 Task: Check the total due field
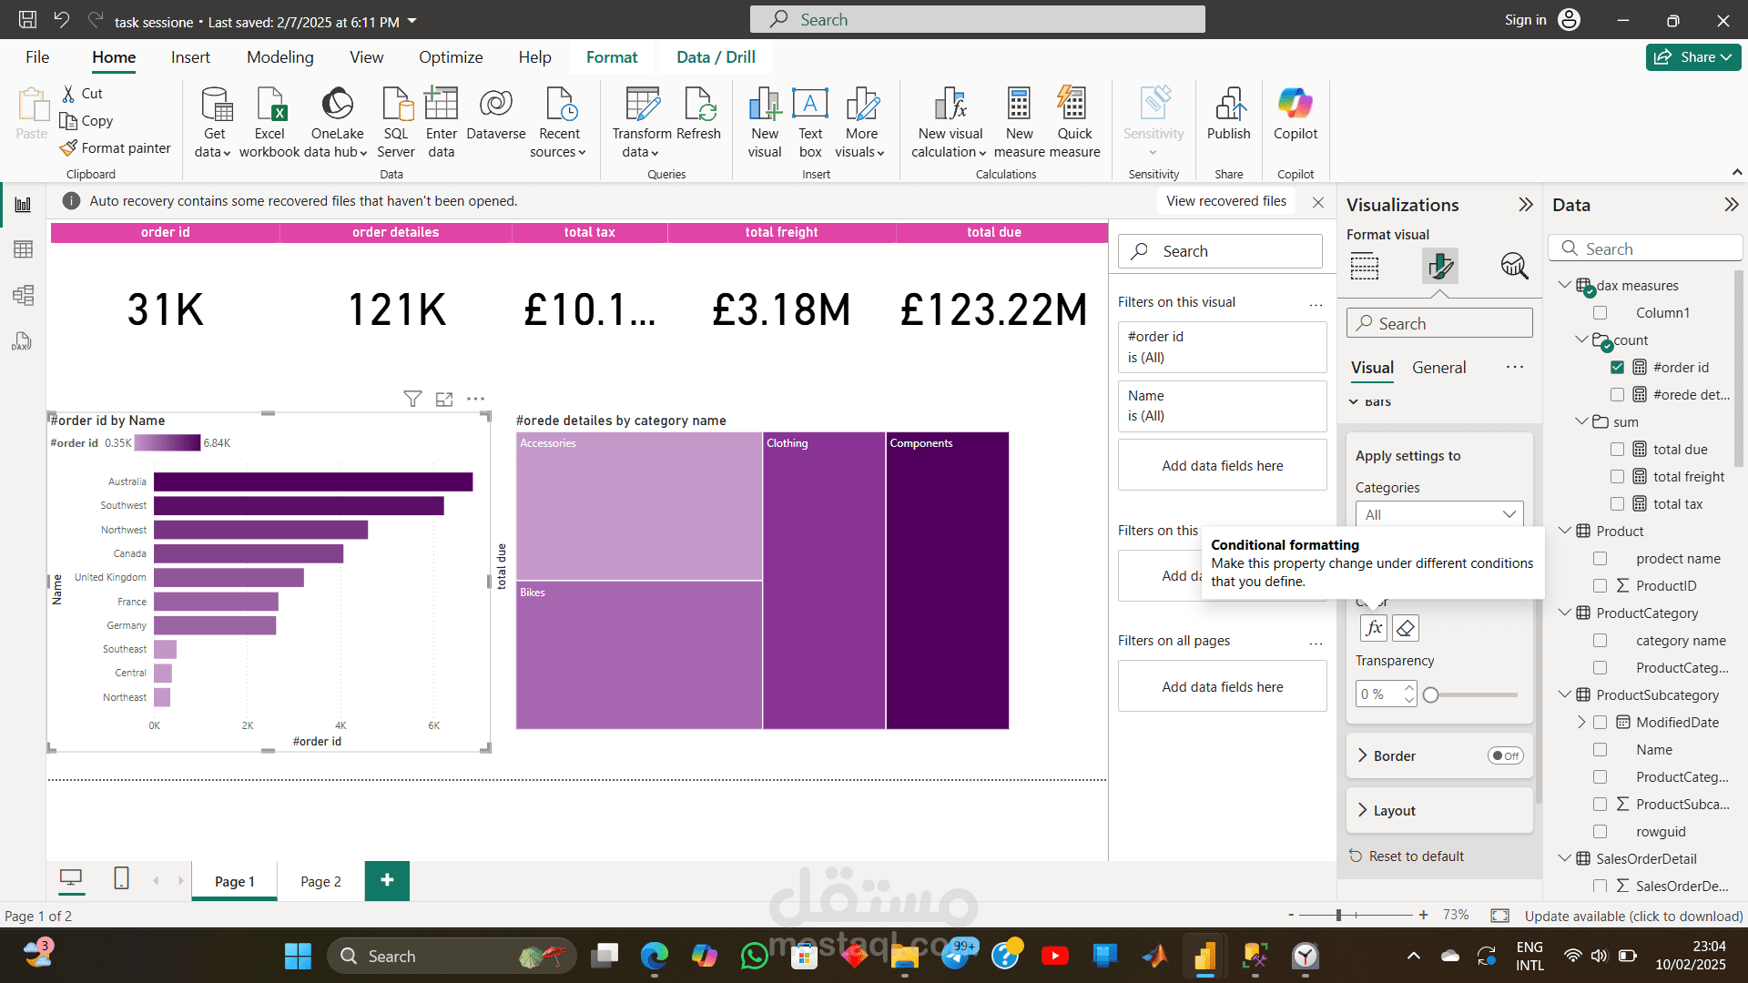coord(1617,450)
